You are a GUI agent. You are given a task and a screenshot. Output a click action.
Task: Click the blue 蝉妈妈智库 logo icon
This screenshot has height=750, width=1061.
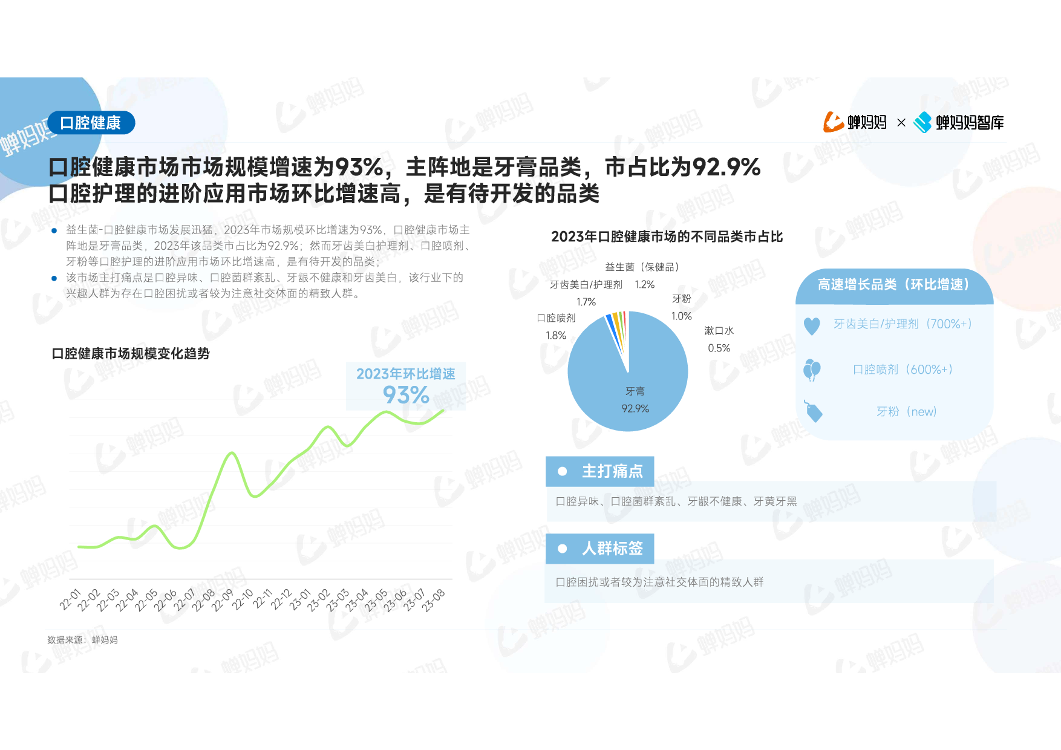[x=922, y=122]
